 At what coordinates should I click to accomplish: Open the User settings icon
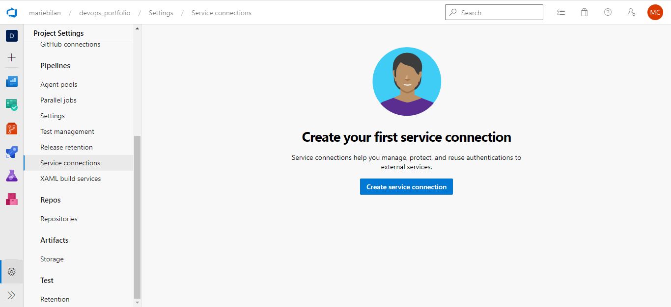click(632, 12)
